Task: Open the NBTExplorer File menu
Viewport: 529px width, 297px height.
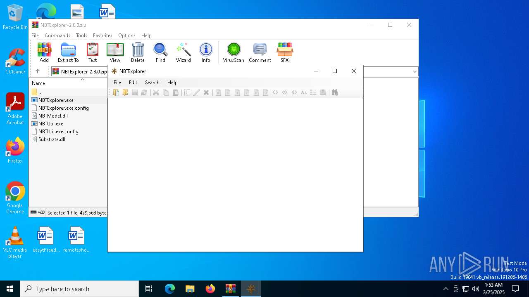Action: click(117, 82)
